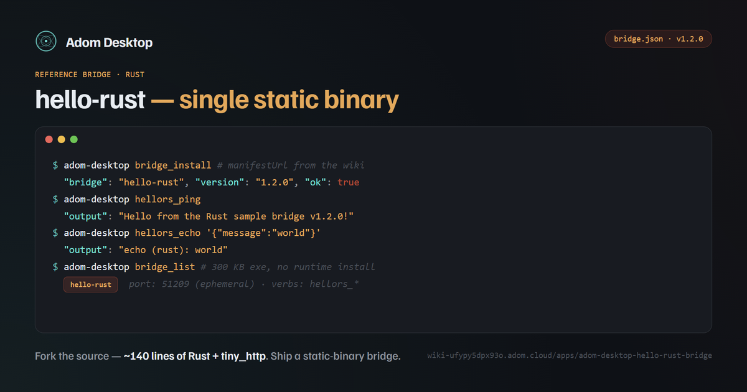Viewport: 747px width, 392px height.
Task: Click the yellow terminal window dot
Action: tap(62, 139)
